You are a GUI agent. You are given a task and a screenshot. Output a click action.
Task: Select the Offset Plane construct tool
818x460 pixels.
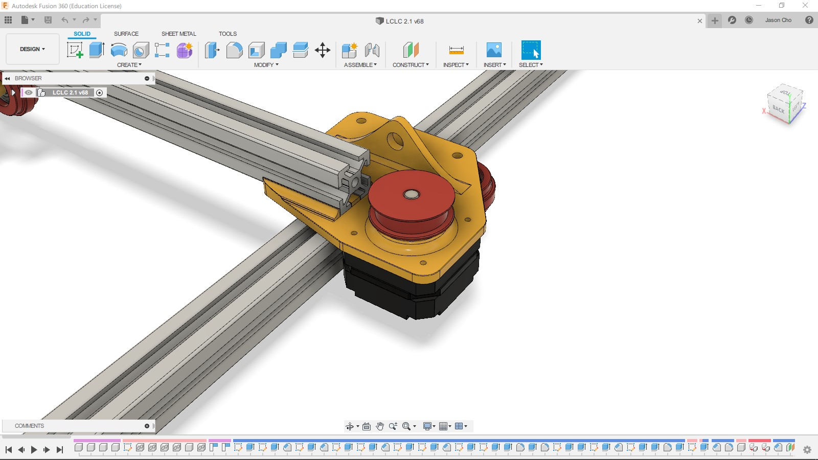point(411,50)
